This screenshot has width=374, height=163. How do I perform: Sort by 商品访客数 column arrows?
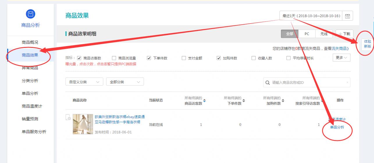click(204, 101)
